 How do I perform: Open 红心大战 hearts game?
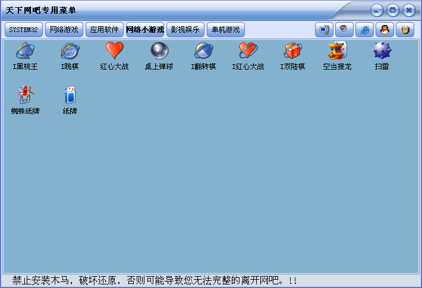tap(114, 52)
